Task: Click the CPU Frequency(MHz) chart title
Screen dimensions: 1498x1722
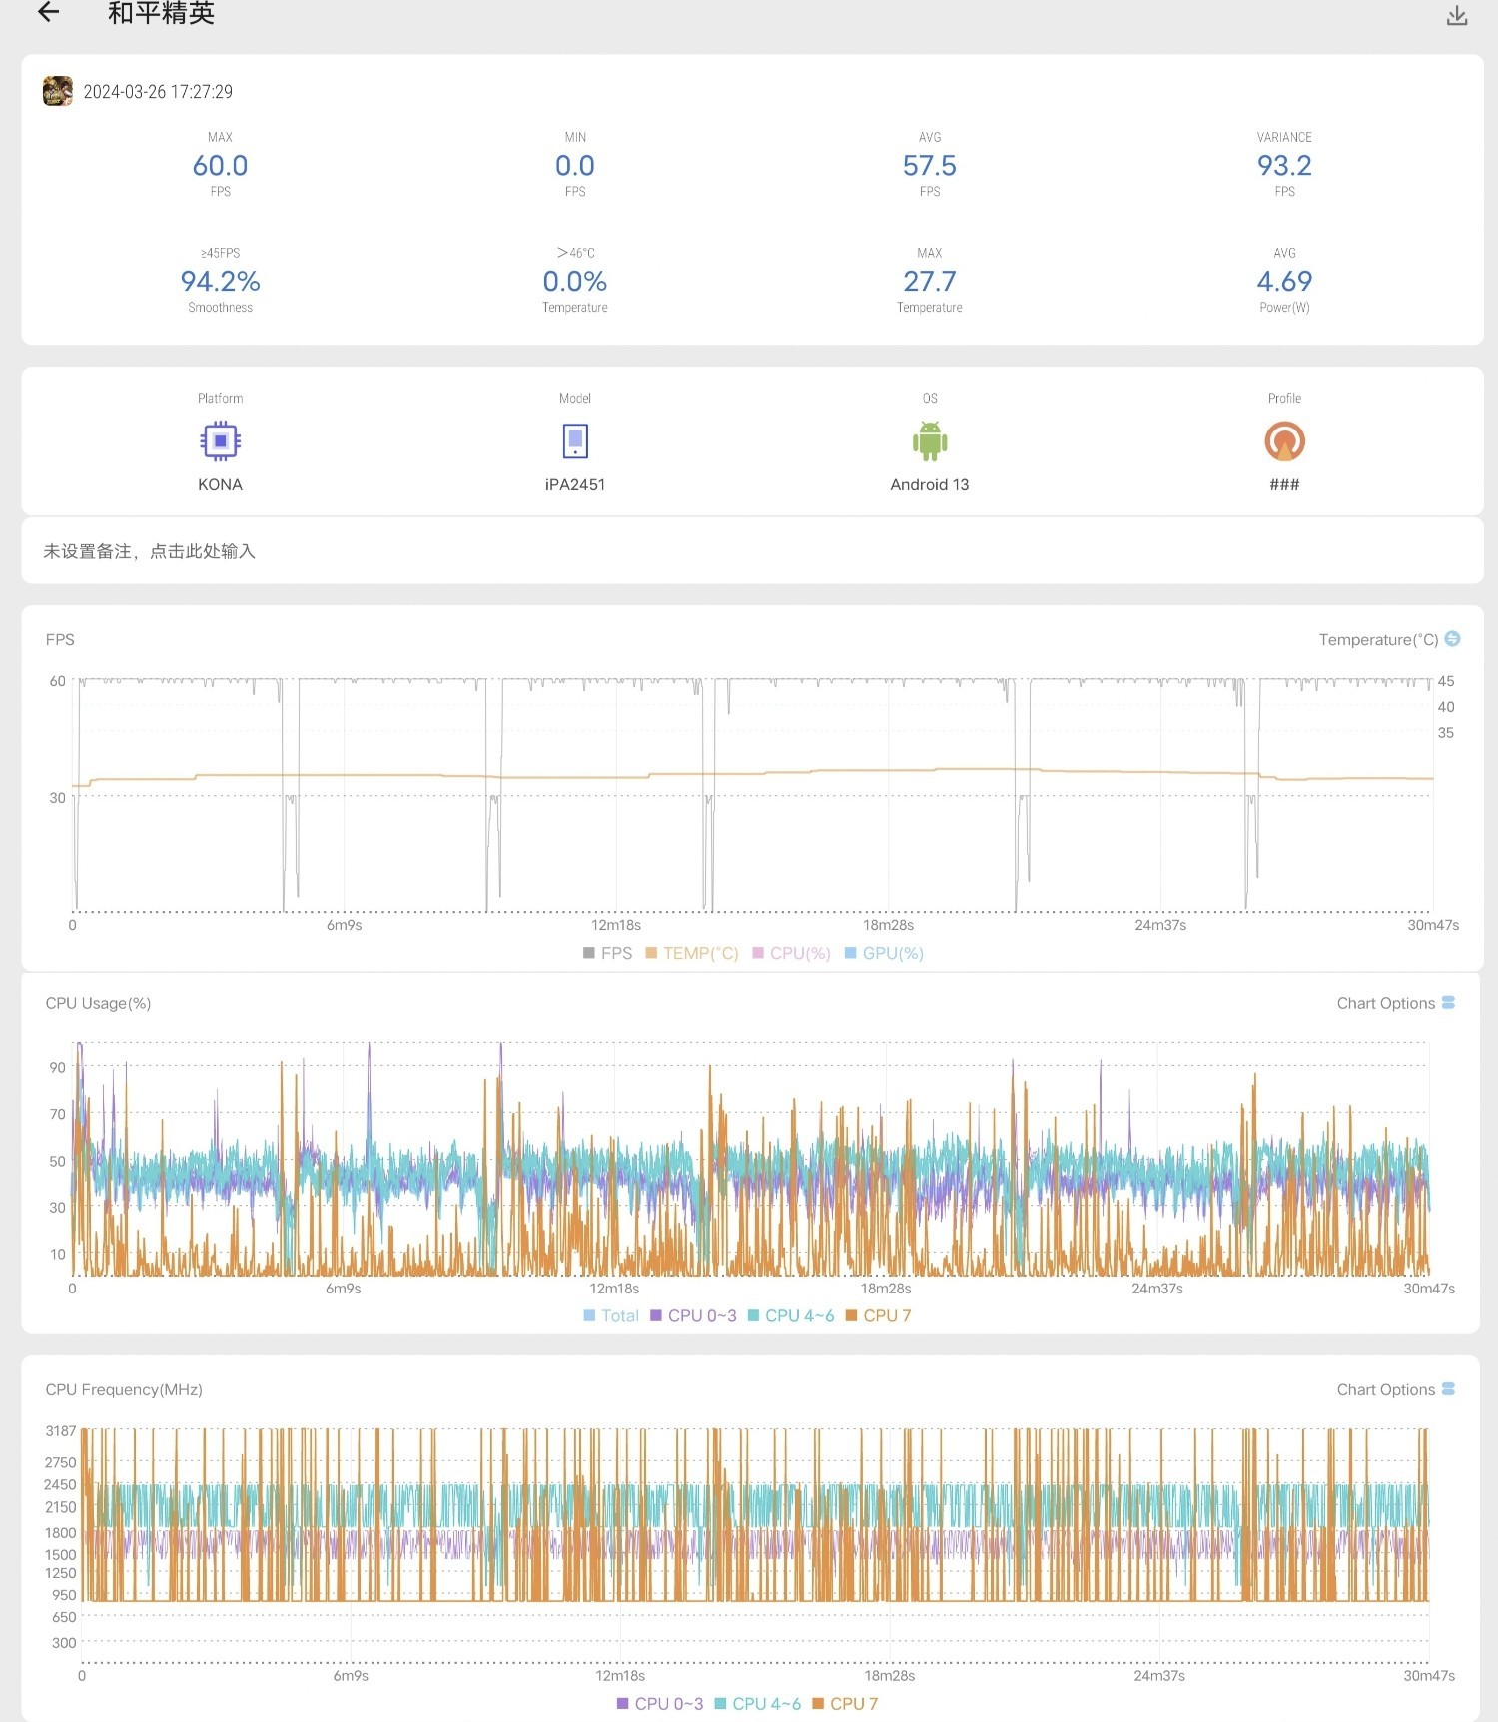Action: (124, 1389)
